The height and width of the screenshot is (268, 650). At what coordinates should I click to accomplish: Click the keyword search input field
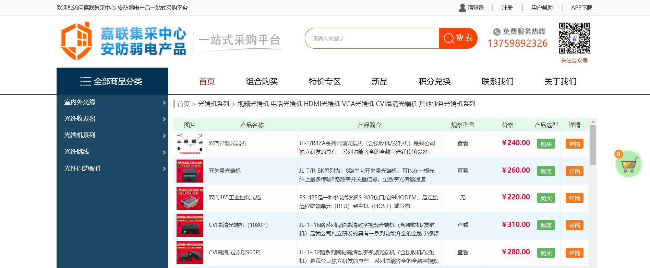click(372, 38)
